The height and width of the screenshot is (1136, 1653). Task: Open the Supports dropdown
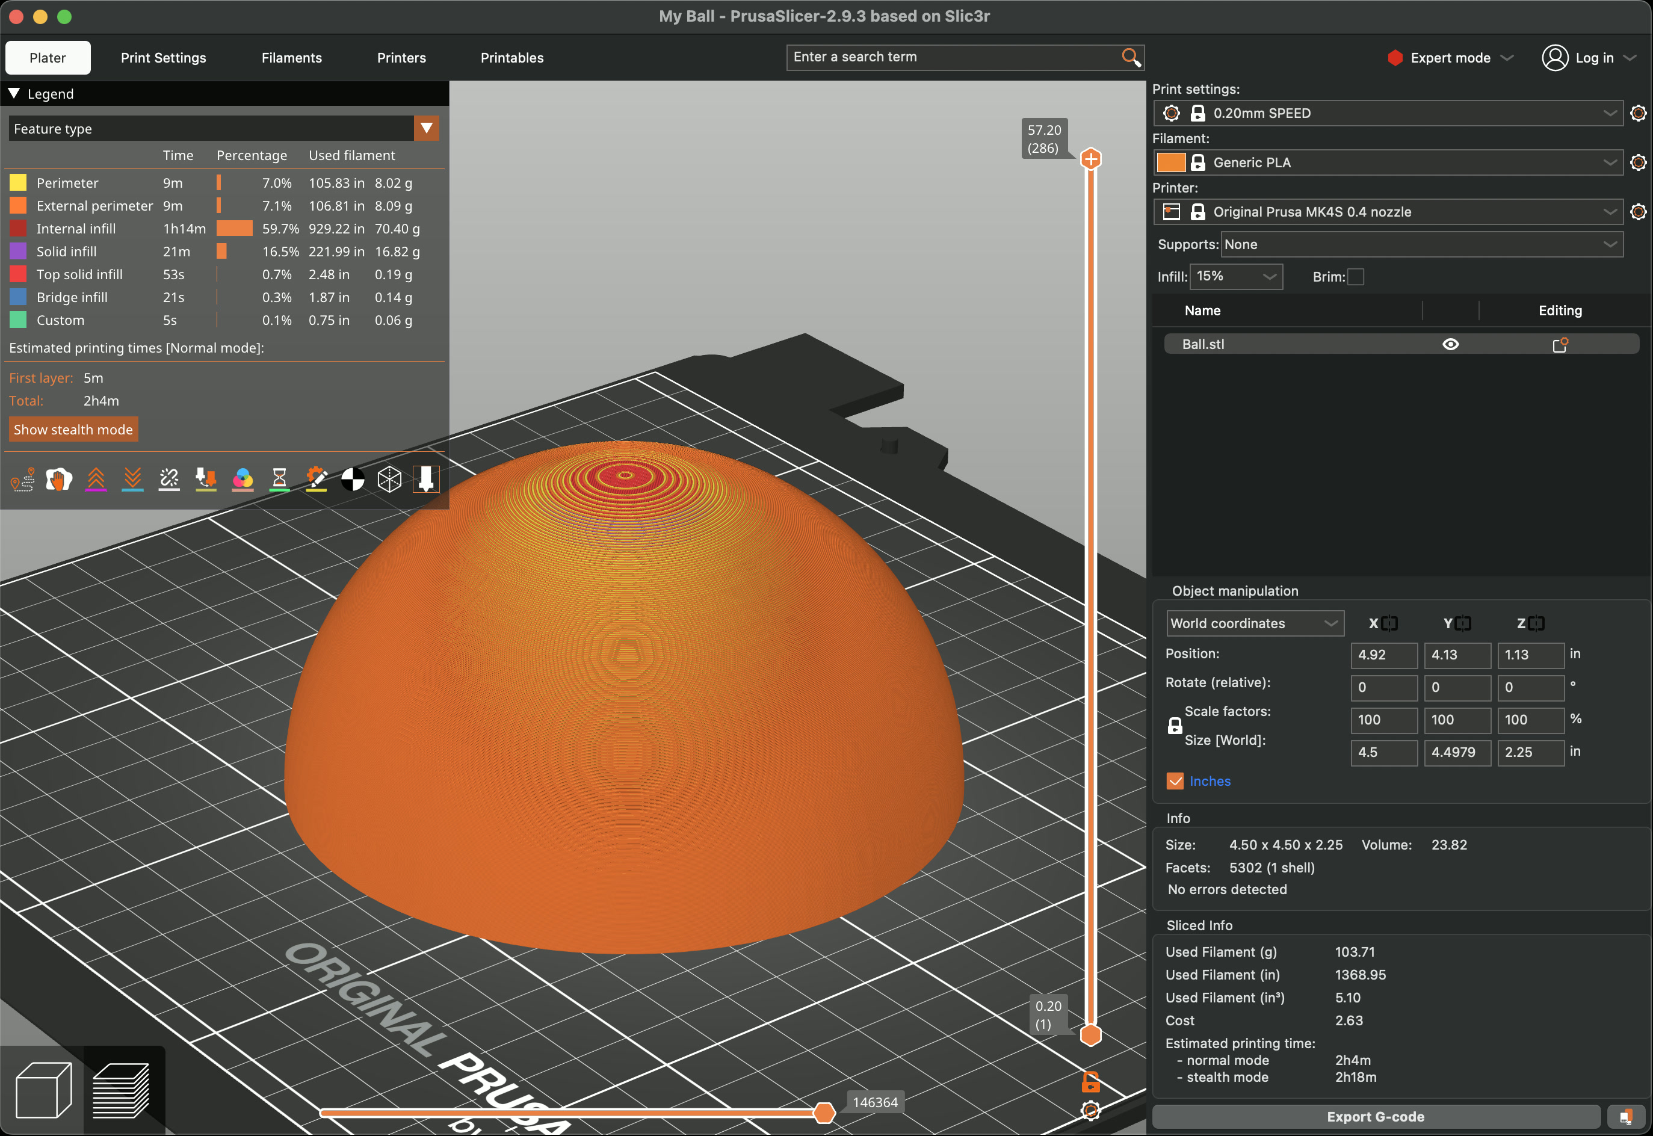(1421, 245)
